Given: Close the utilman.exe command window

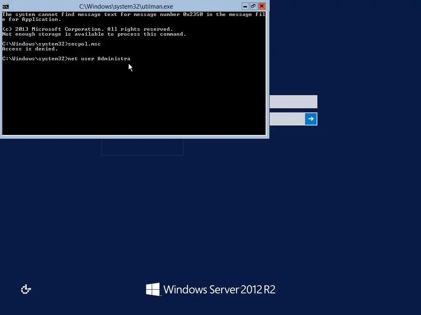Looking at the screenshot, I should click(262, 6).
